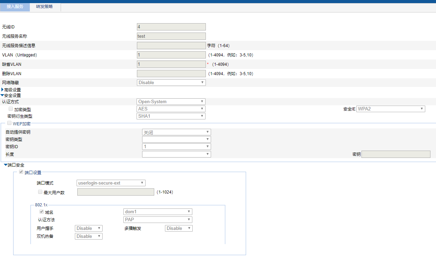
Task: Select the 接入服务 tab
Action: click(15, 7)
